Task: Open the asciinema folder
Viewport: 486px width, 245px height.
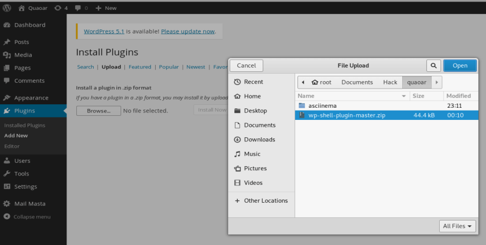Action: (x=323, y=106)
